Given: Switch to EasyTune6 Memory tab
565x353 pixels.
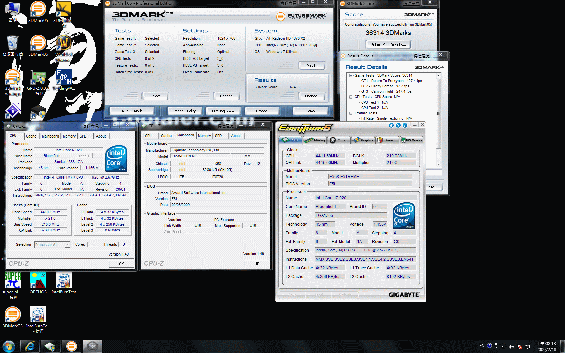Looking at the screenshot, I should tap(315, 140).
